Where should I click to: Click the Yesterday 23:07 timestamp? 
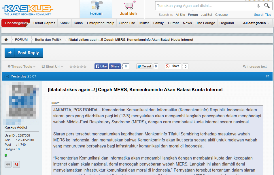click(23, 76)
